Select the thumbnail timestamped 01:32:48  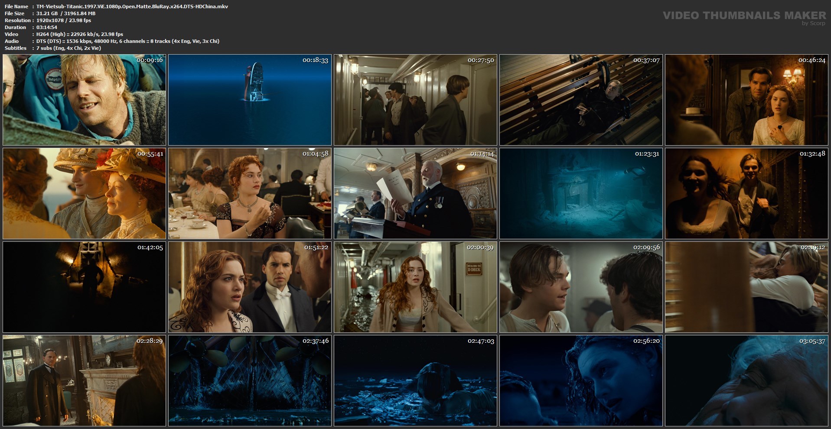746,193
